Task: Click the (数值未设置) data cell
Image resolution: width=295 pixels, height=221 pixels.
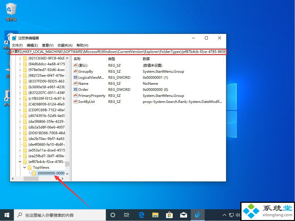Action: (x=153, y=66)
